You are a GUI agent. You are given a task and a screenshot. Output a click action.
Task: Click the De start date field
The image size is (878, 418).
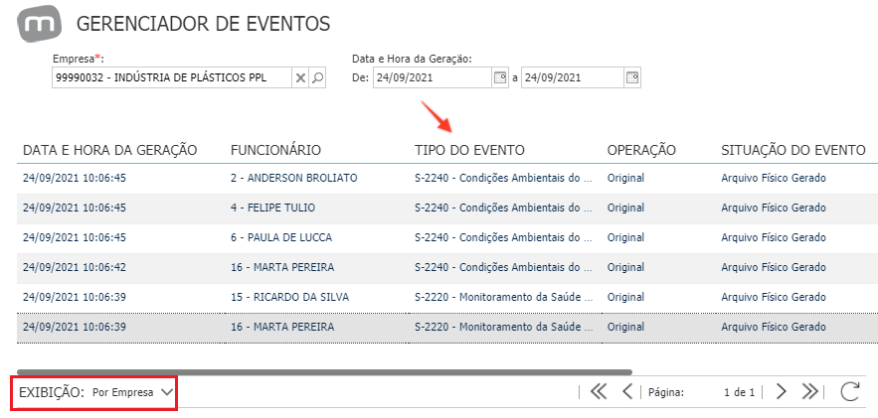click(432, 78)
